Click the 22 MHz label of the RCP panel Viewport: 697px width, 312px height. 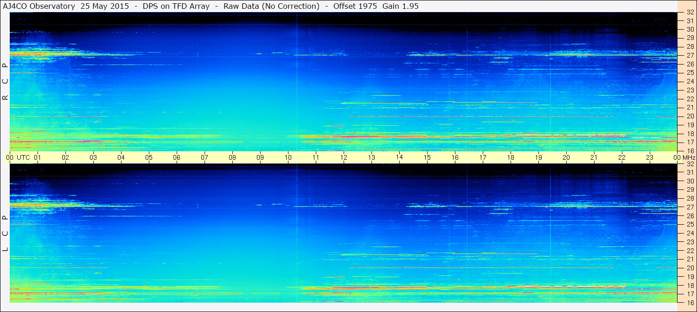[690, 99]
